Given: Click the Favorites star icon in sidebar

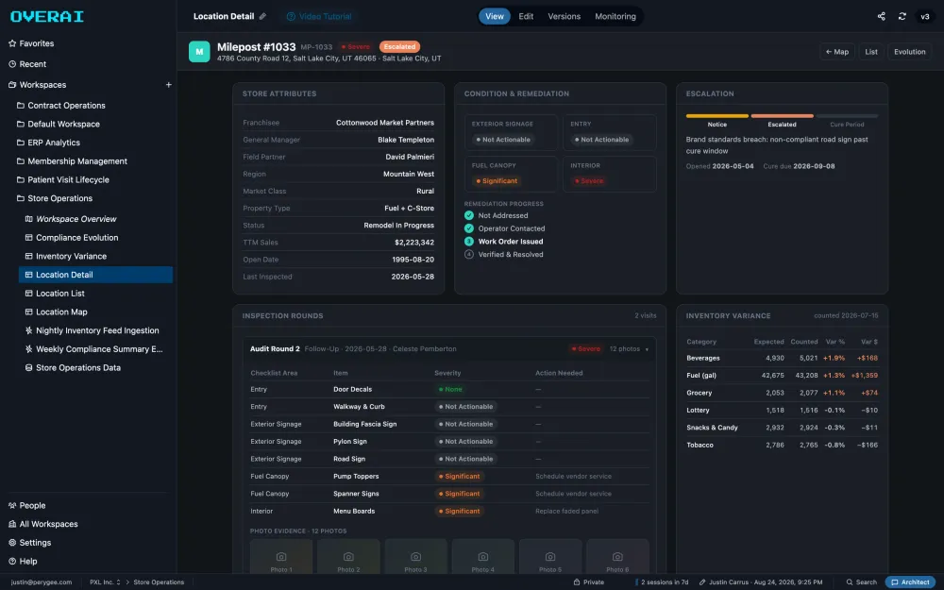Looking at the screenshot, I should click(x=12, y=43).
